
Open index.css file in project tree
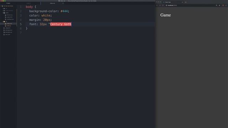click(9, 24)
